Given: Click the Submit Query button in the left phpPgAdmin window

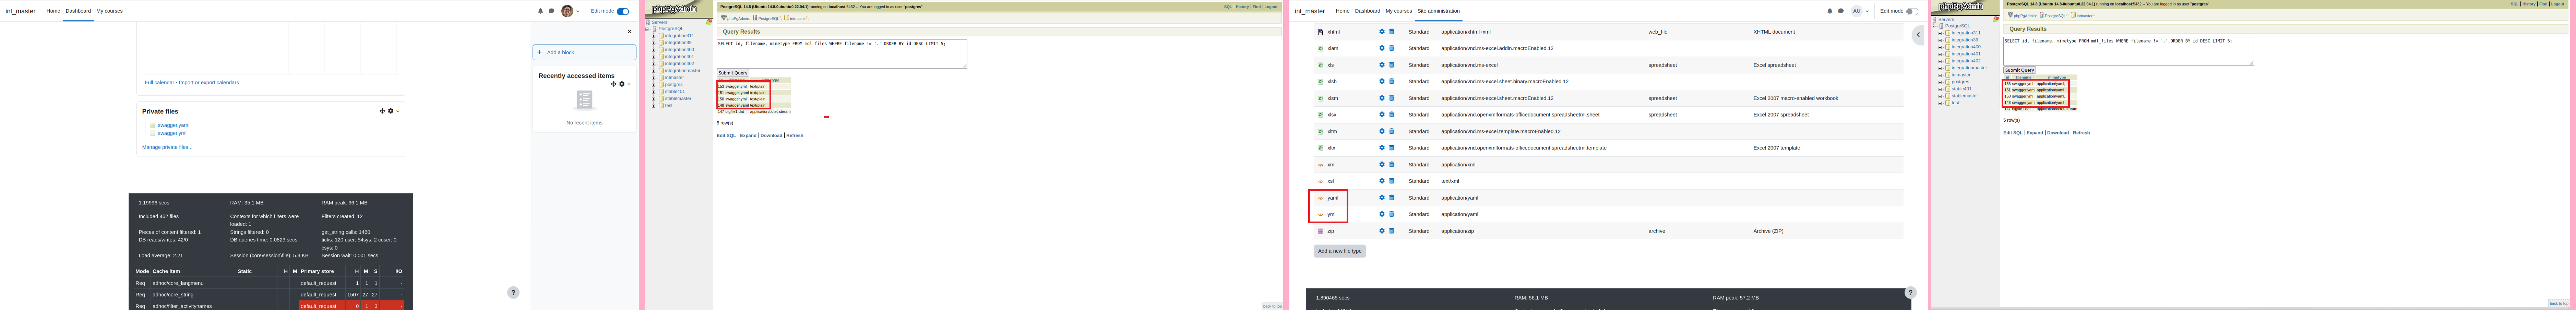Looking at the screenshot, I should pos(733,73).
